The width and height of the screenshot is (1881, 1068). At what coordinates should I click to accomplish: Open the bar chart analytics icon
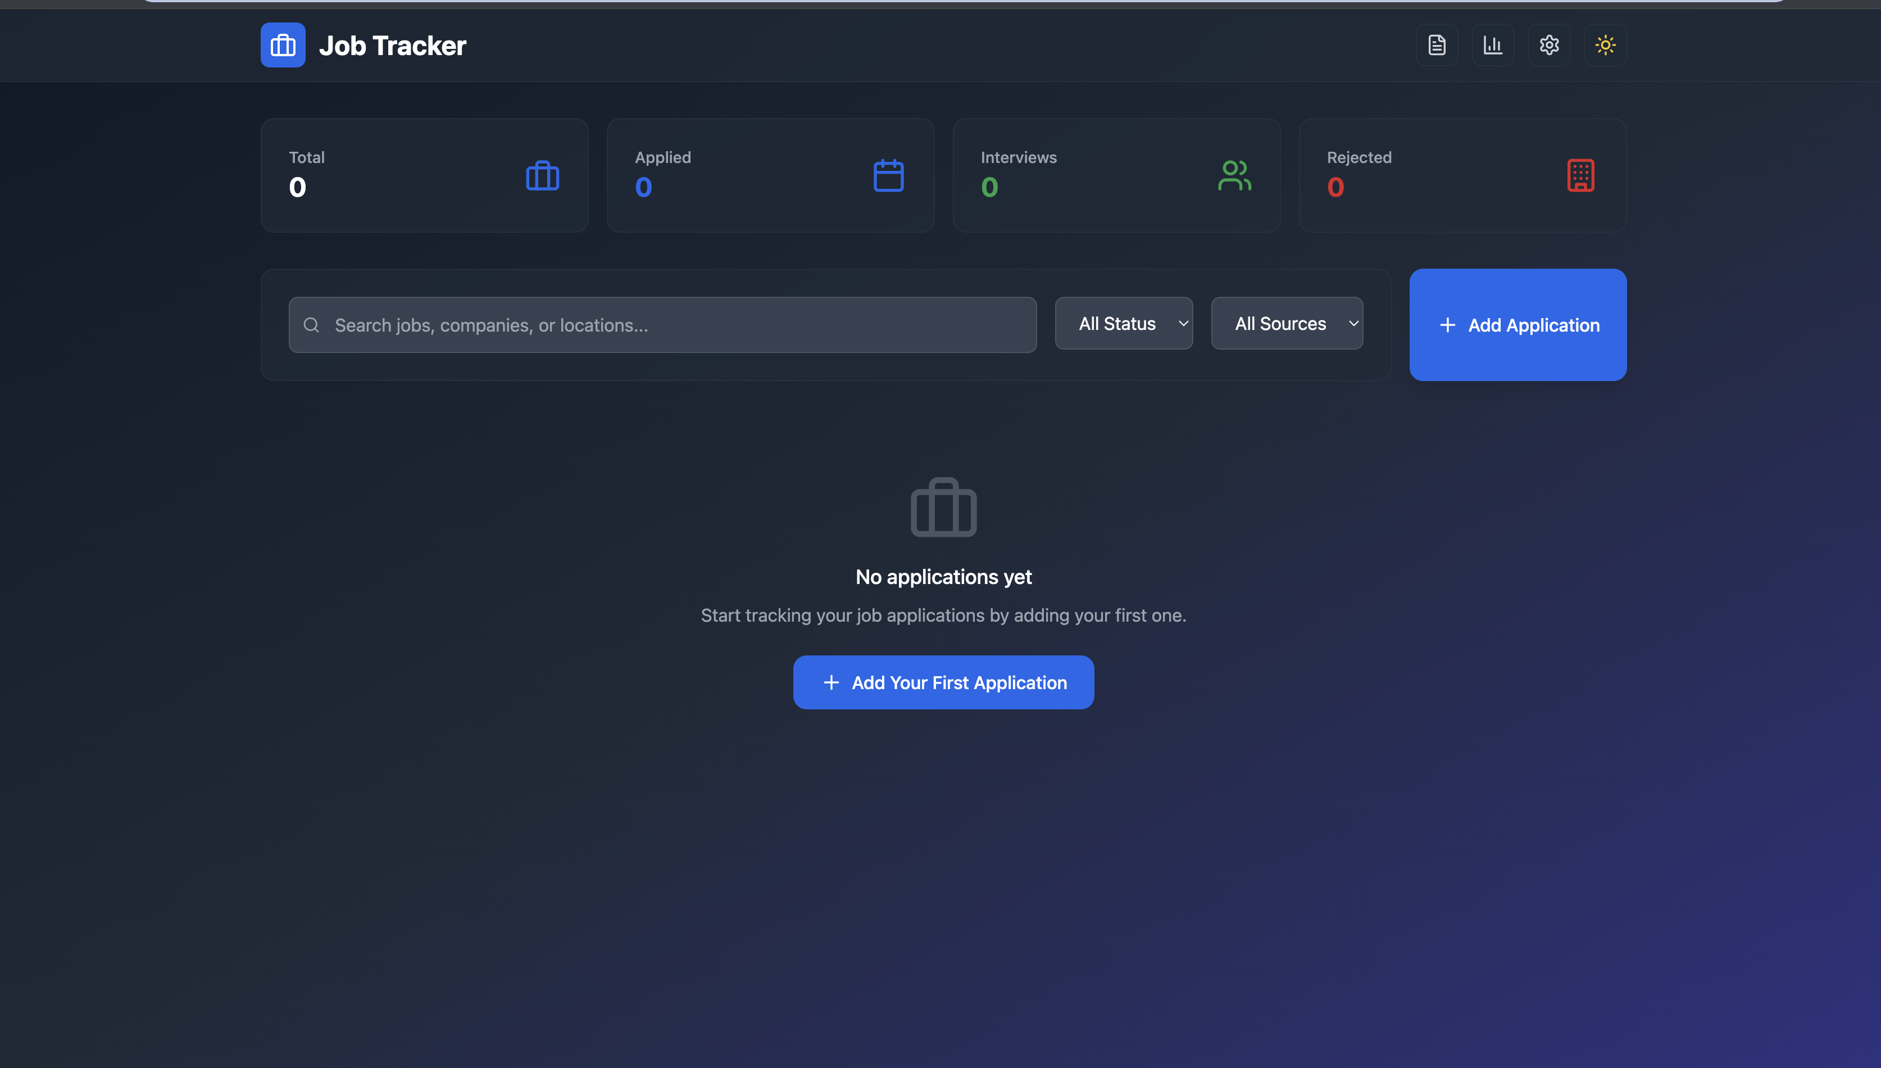point(1492,46)
